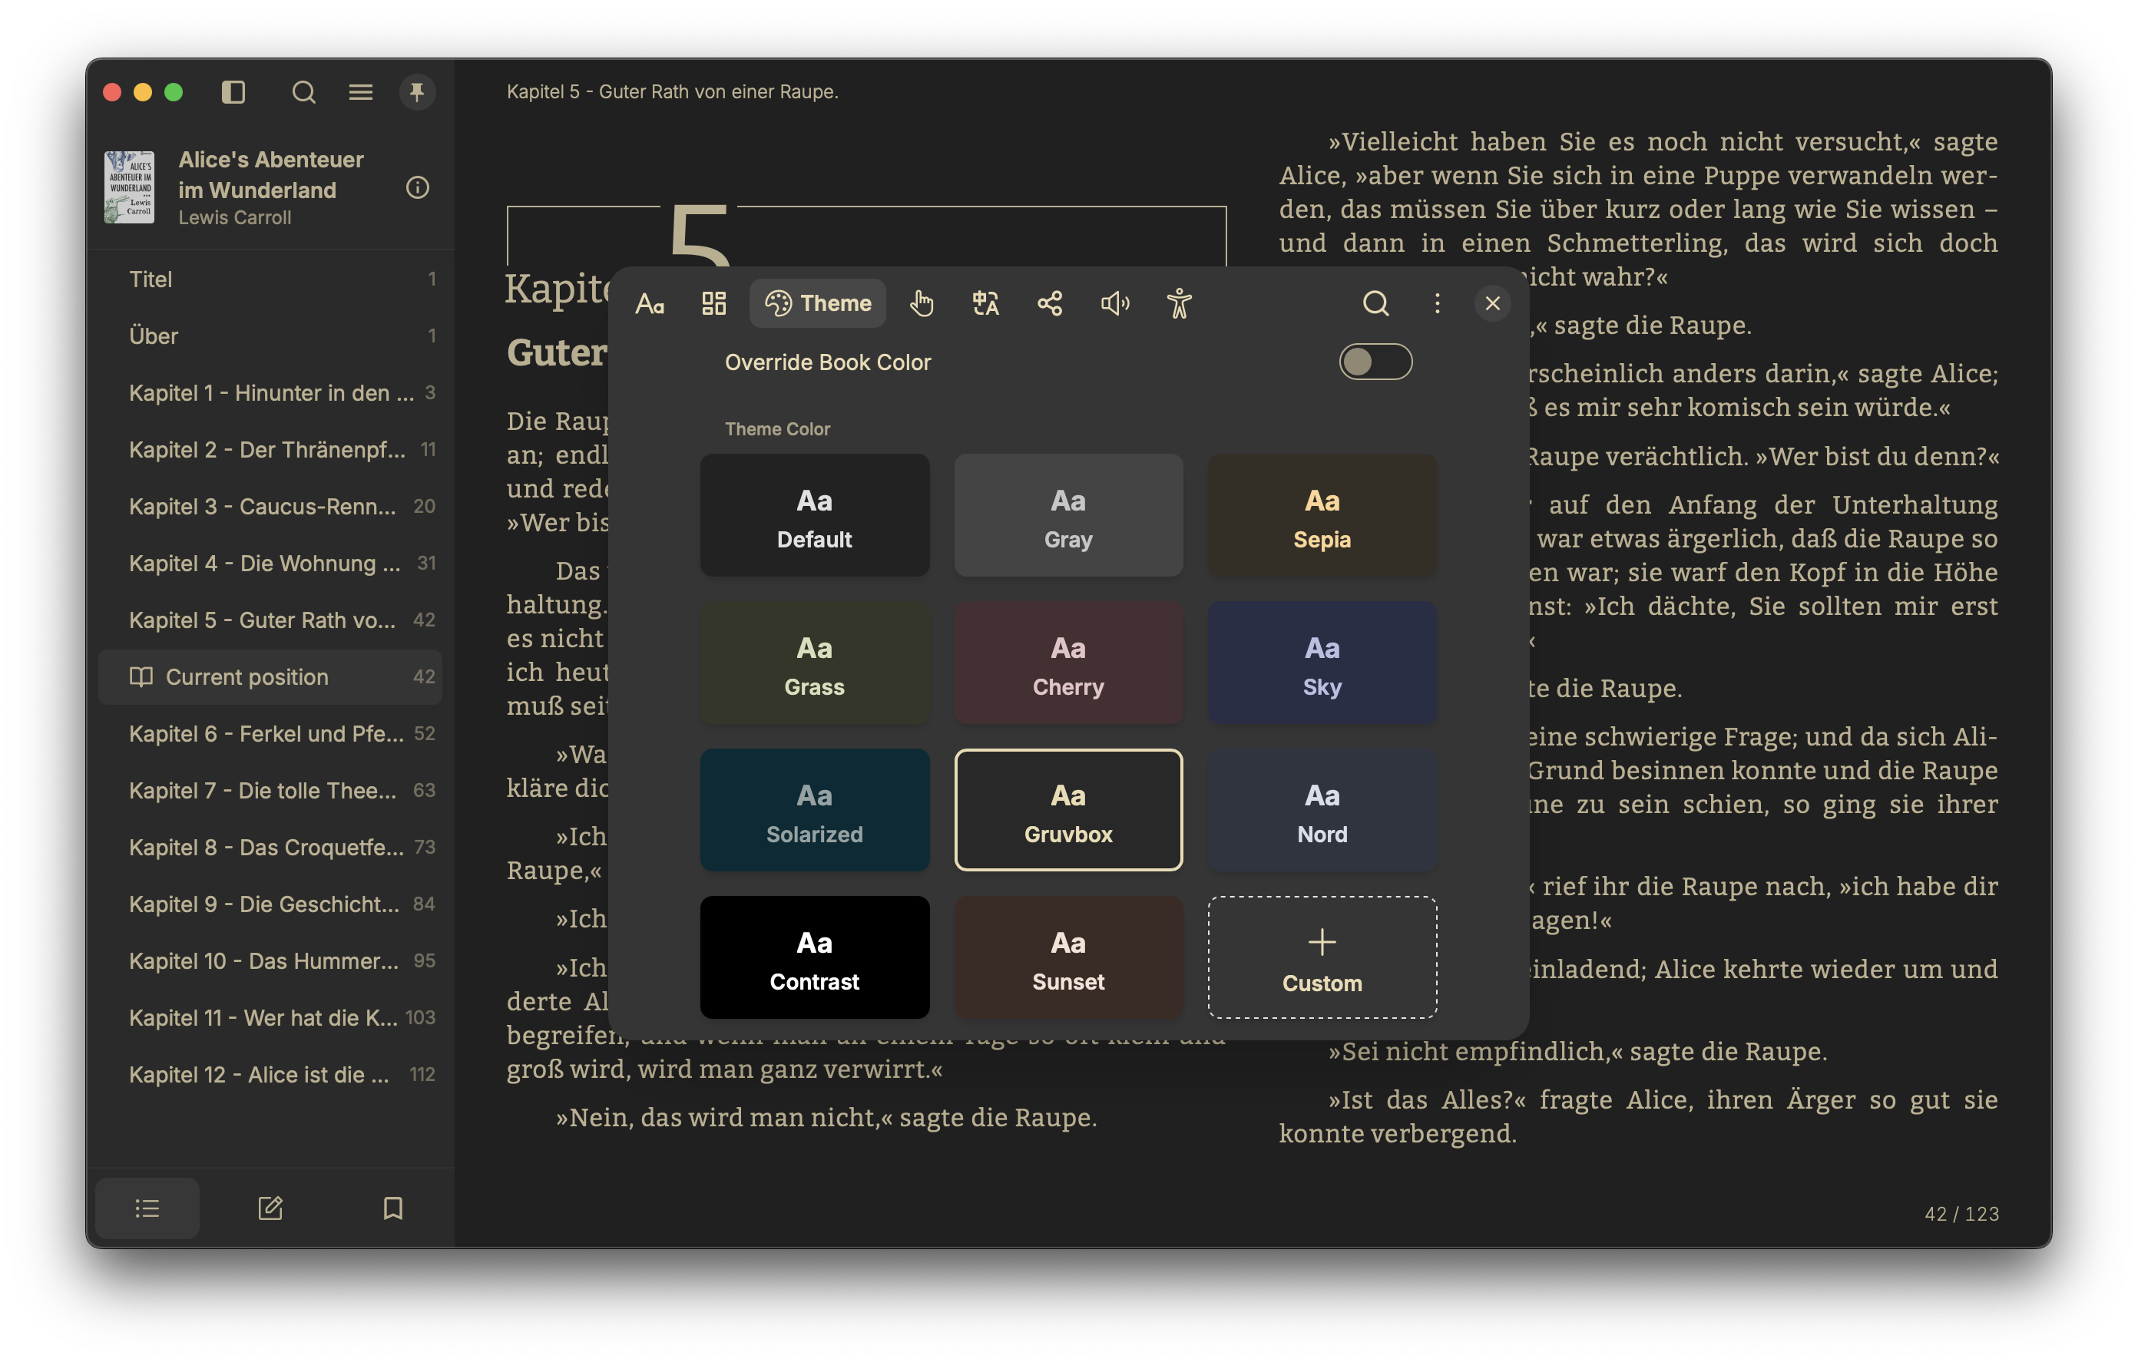Apply the Sepia theme
This screenshot has width=2138, height=1362.
tap(1322, 516)
